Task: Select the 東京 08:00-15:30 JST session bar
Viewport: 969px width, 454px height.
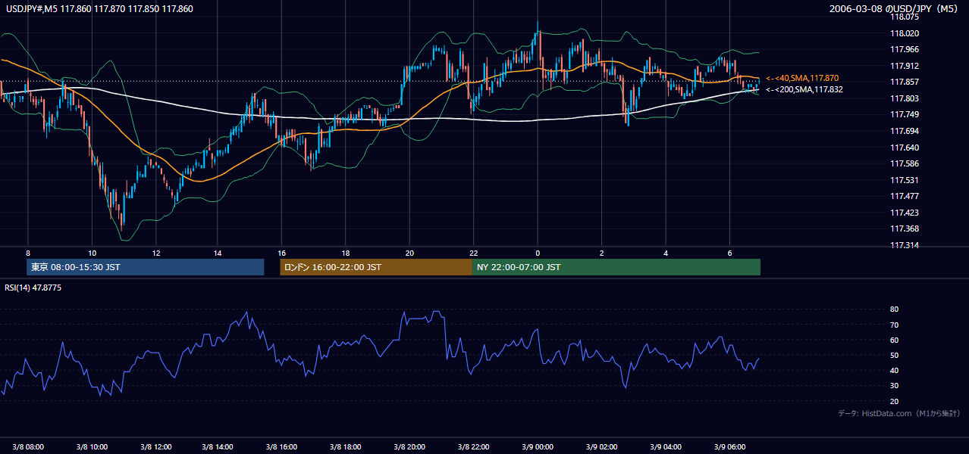Action: (x=145, y=267)
